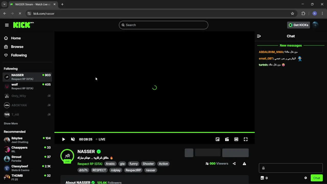Enter fullscreen mode
The height and width of the screenshot is (184, 327).
coord(246,139)
